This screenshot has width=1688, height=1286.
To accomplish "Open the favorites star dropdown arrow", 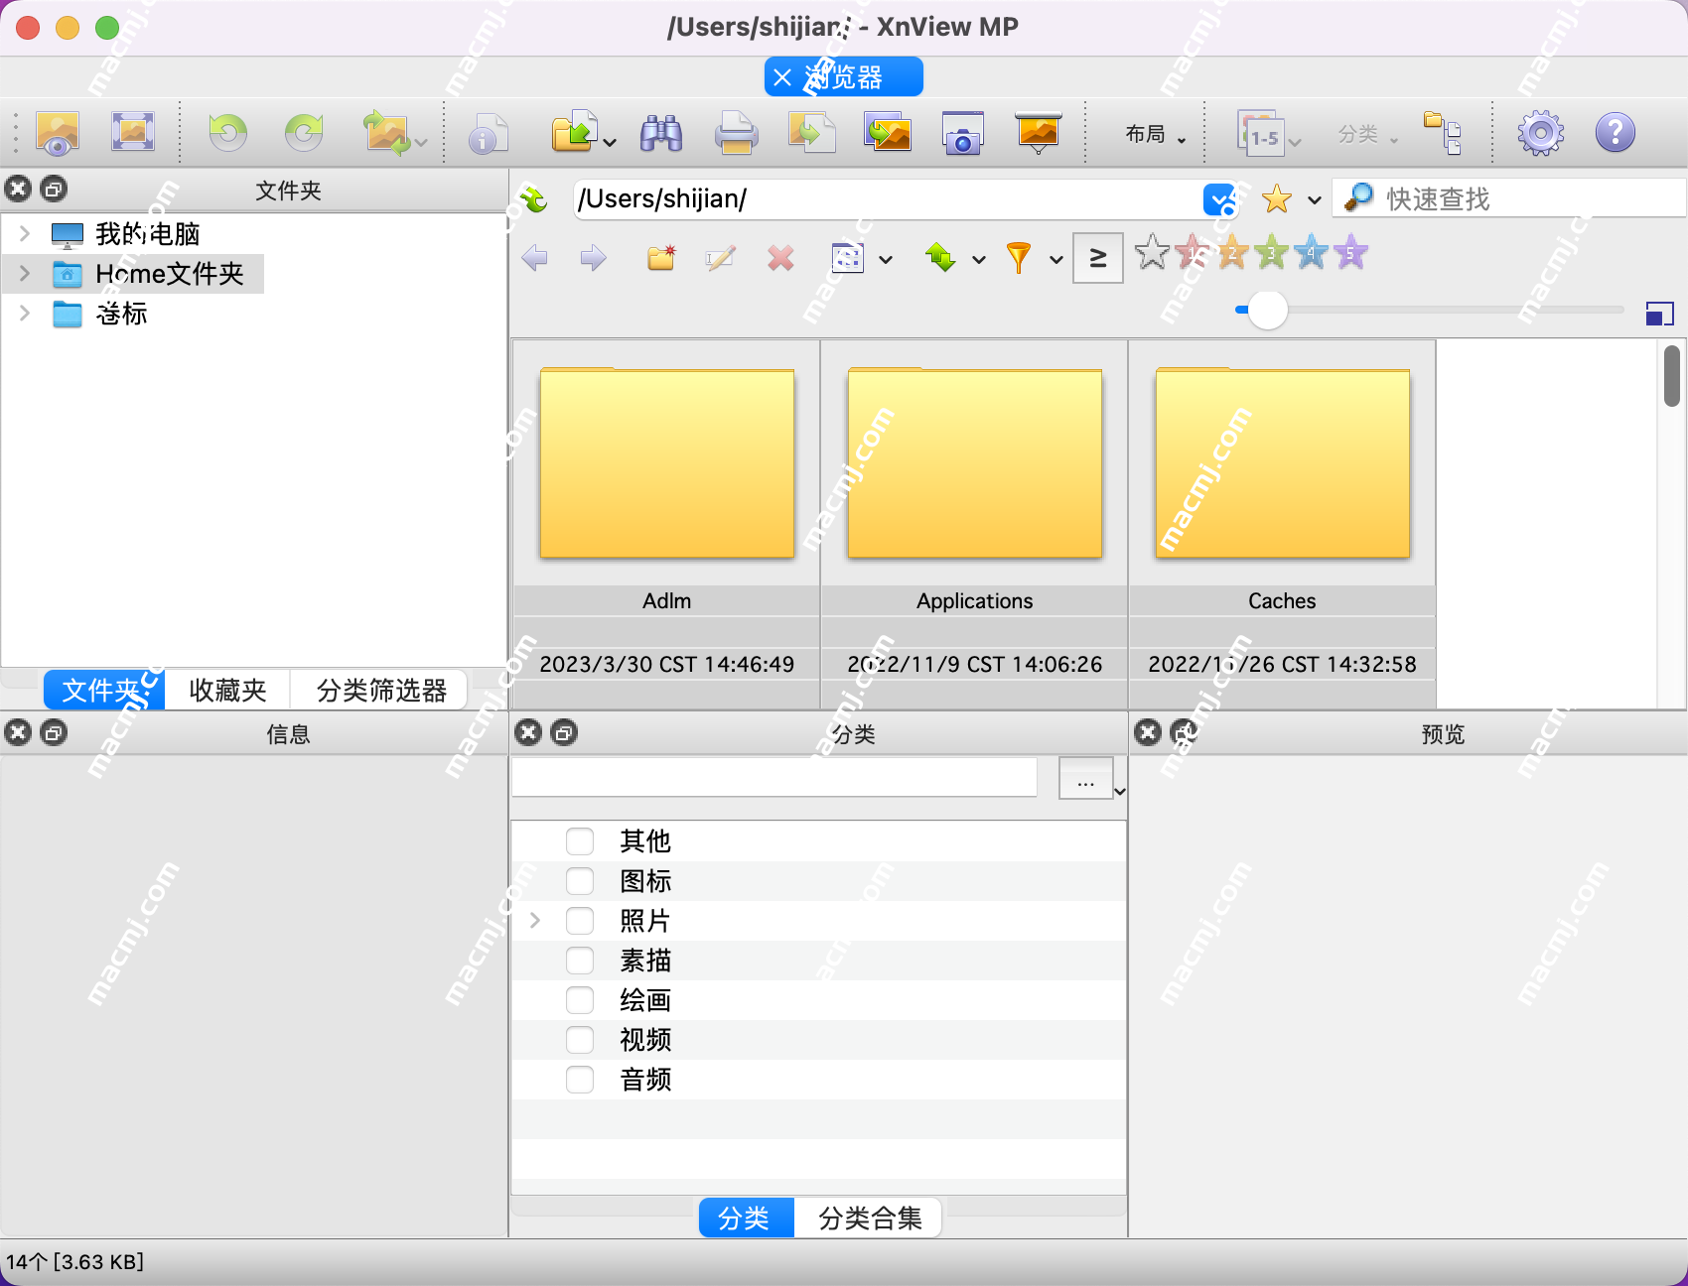I will coord(1315,200).
